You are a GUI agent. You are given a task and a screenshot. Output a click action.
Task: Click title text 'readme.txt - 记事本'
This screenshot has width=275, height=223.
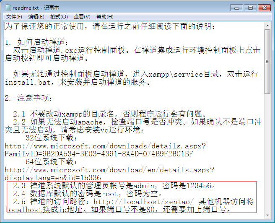36,8
